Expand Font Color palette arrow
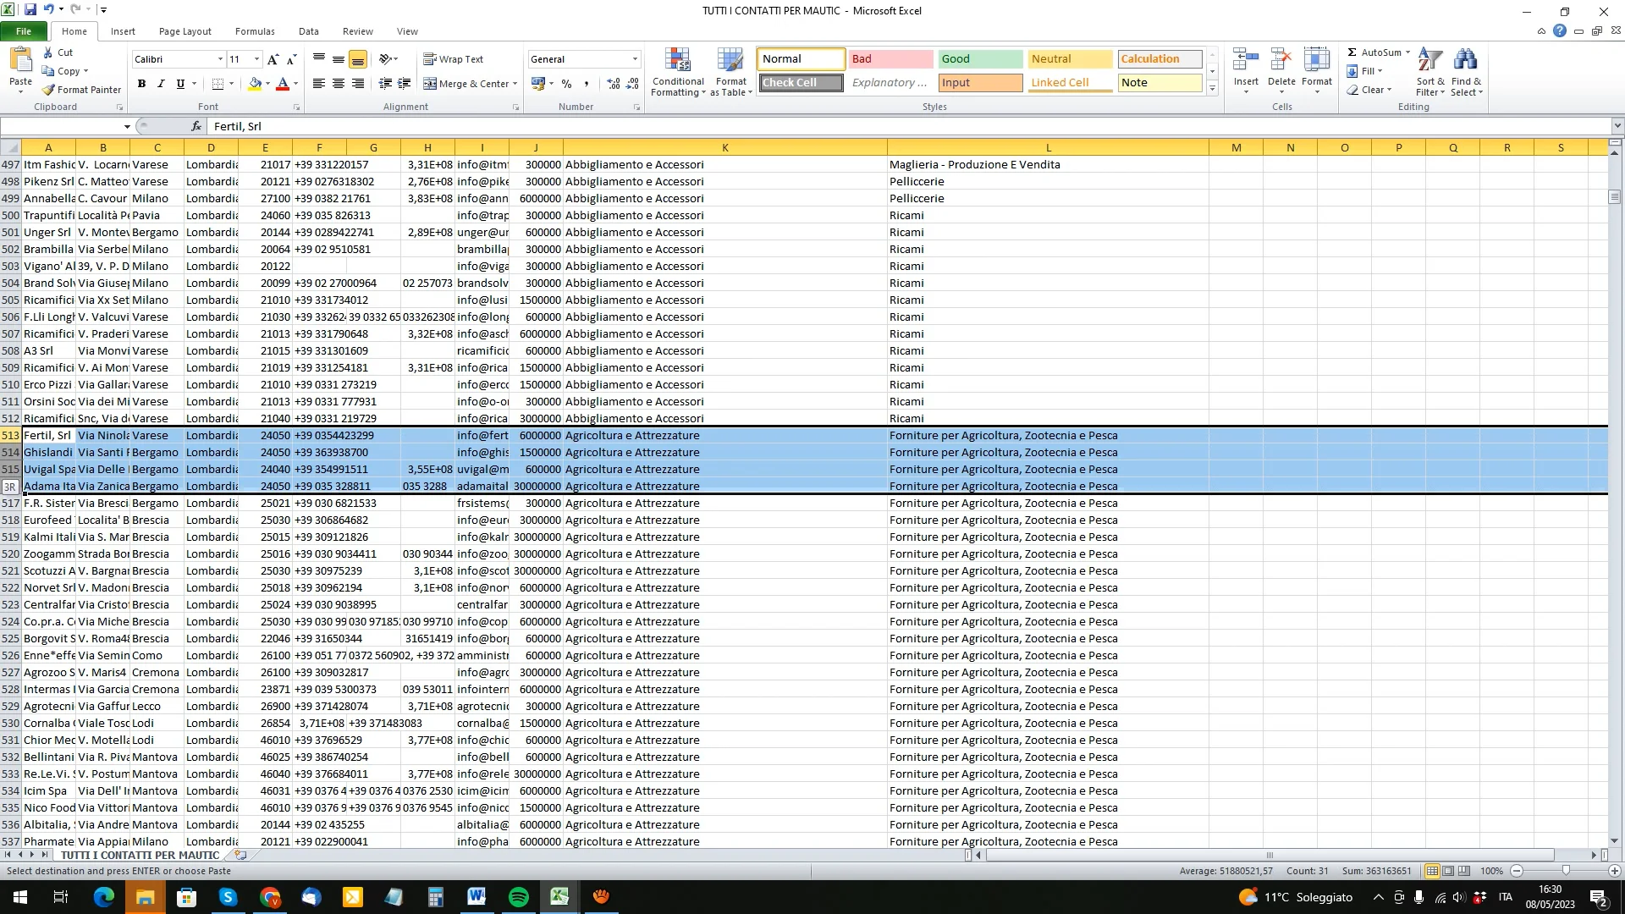This screenshot has height=914, width=1625. (295, 84)
